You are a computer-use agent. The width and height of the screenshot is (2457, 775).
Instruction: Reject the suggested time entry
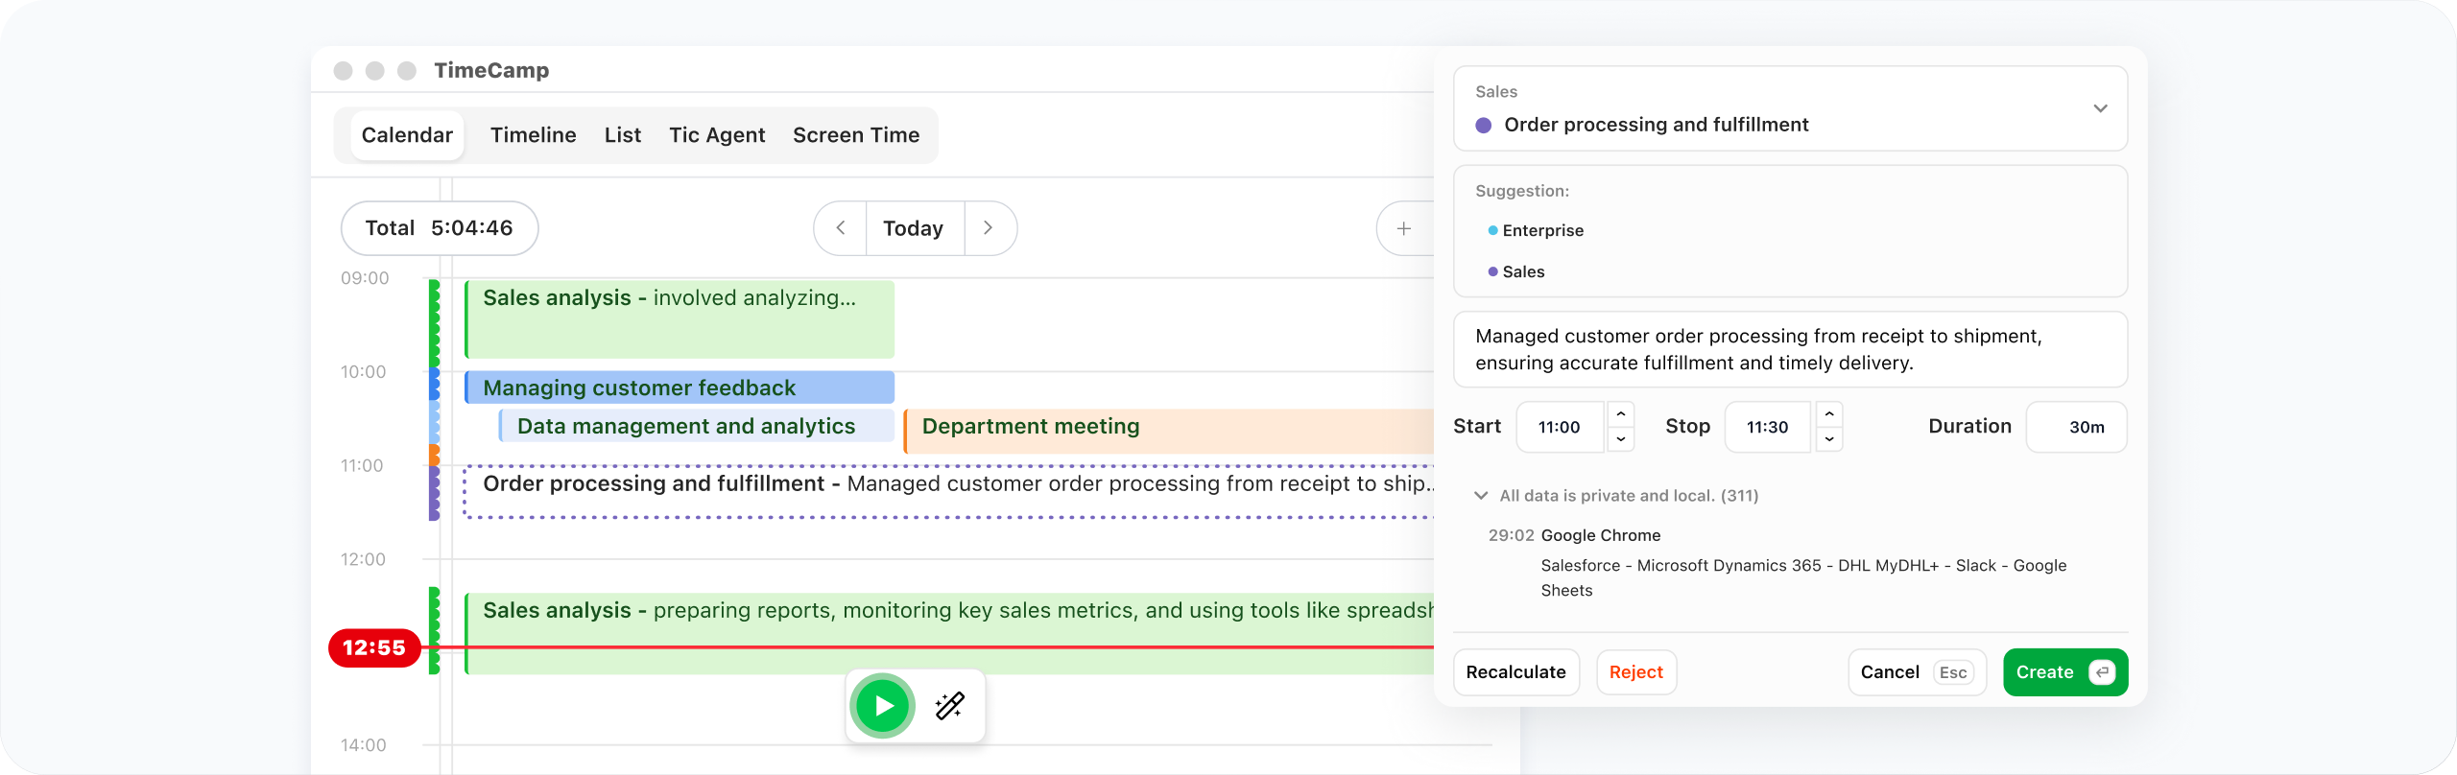(x=1635, y=672)
